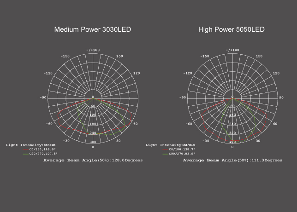297x212 pixels.
Task: Click the Medium Power 3030LED chart title
Action: pos(93,29)
